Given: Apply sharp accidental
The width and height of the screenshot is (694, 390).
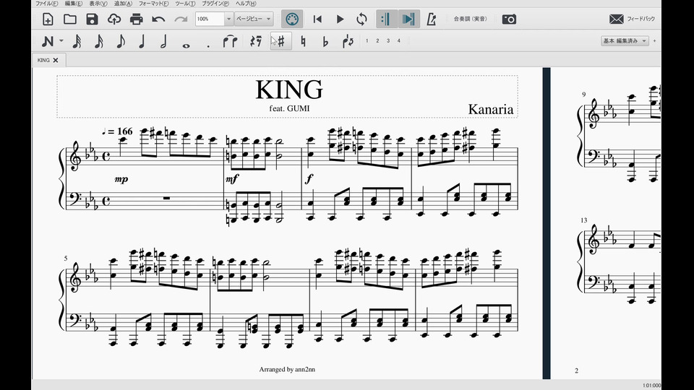Looking at the screenshot, I should [281, 41].
